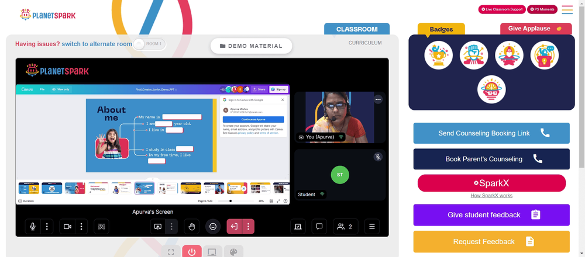Open the How SparkX works link
The image size is (585, 257).
tap(491, 196)
